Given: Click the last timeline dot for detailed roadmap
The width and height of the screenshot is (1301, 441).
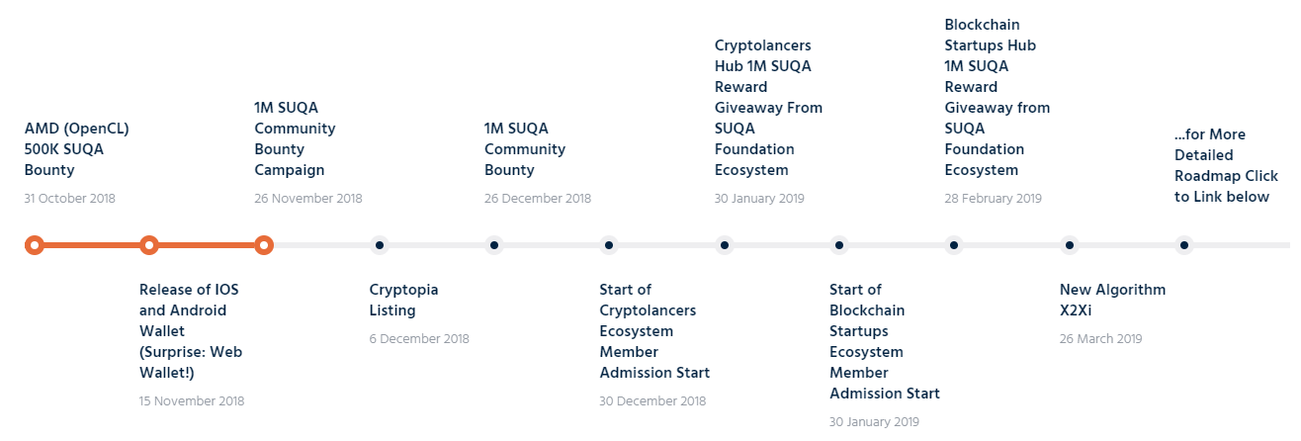Looking at the screenshot, I should click(1183, 245).
